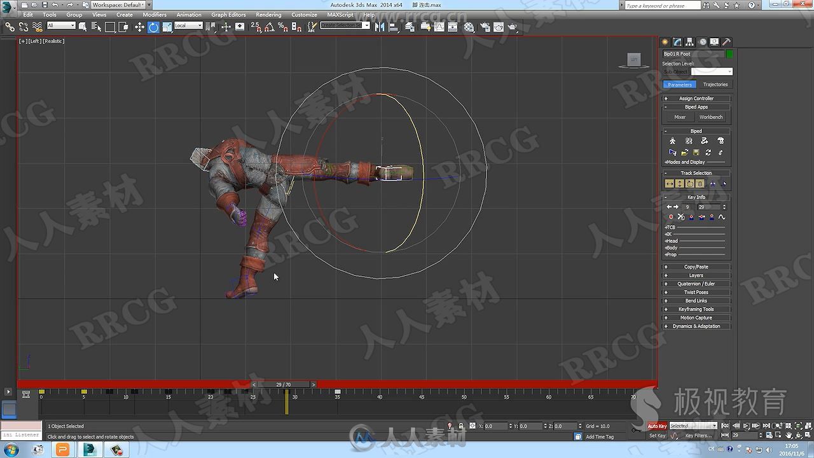Expand the Copy/Paste rollout
Viewport: 814px width, 458px height.
click(x=696, y=267)
